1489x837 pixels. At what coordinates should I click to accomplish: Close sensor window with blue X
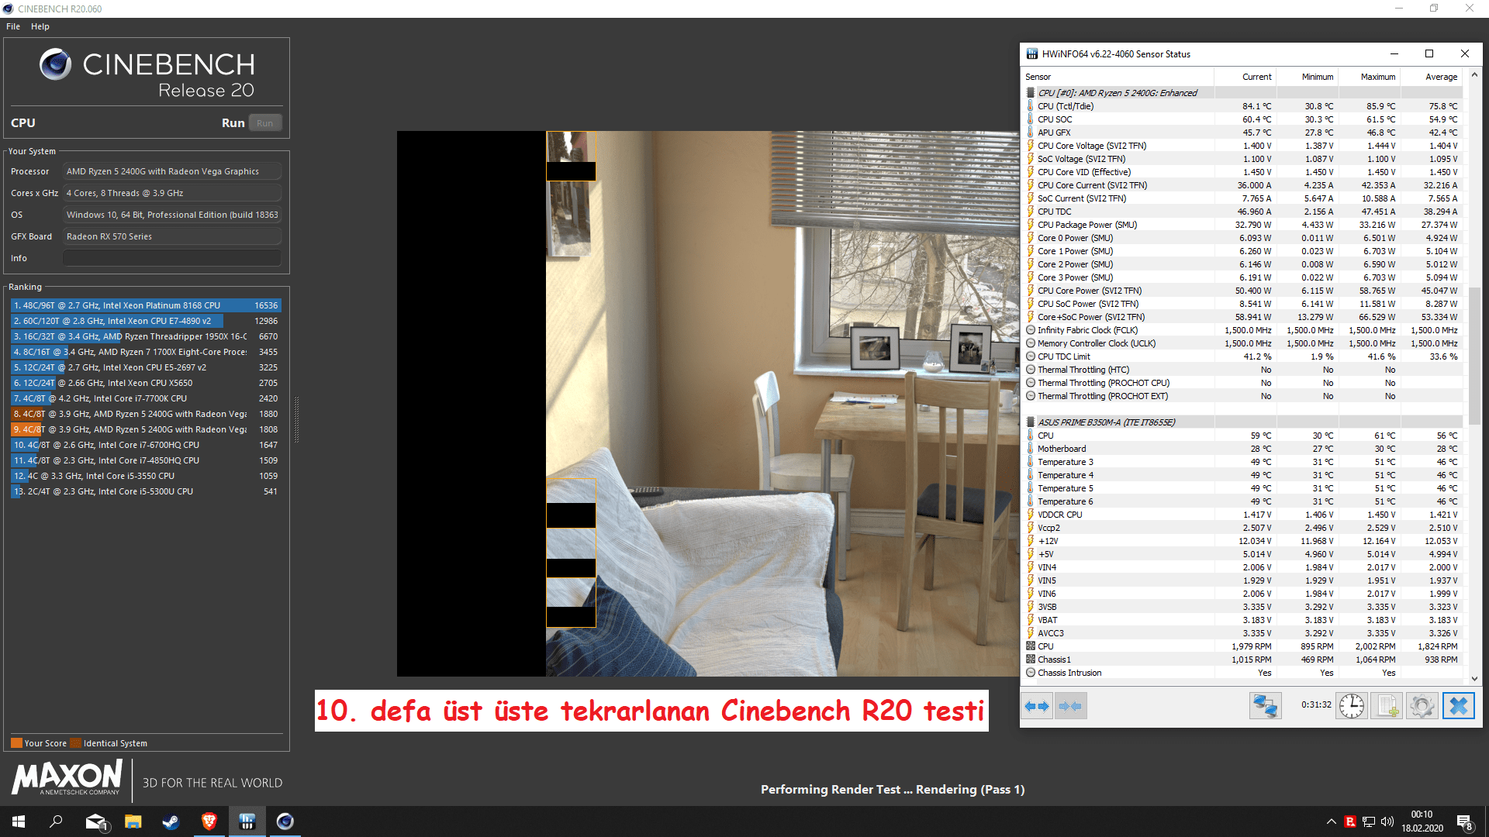[1458, 706]
